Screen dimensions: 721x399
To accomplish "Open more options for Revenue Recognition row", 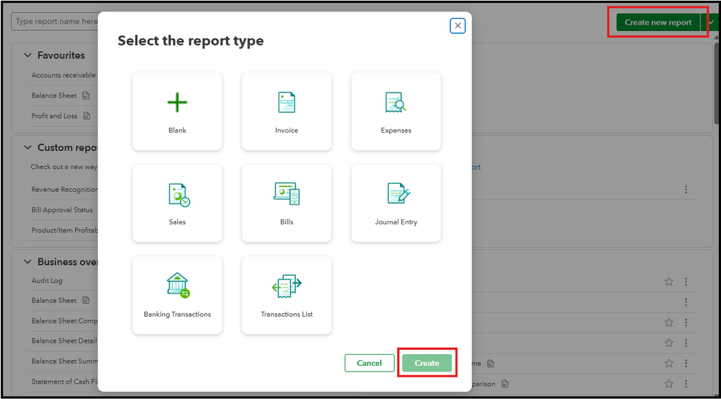I will tap(686, 189).
